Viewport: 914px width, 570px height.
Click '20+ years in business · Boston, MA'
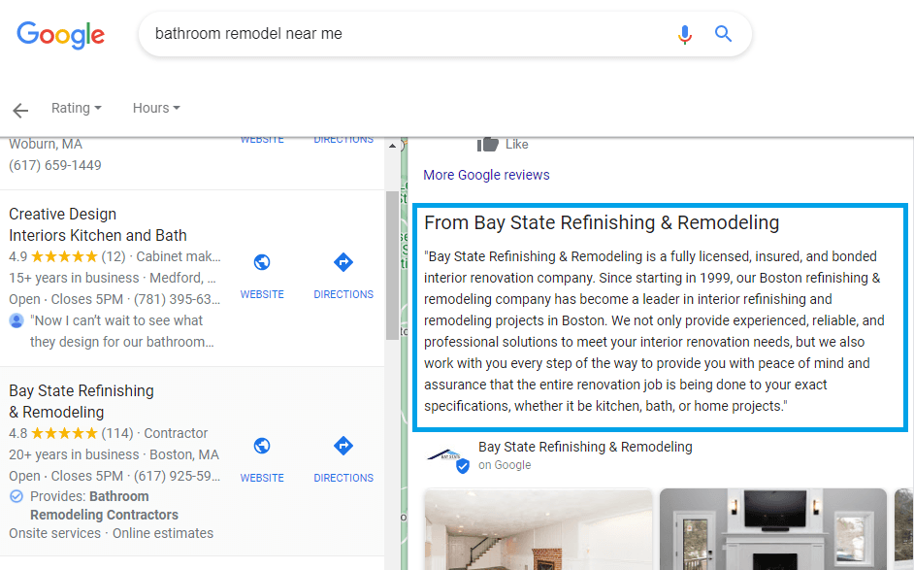(114, 454)
